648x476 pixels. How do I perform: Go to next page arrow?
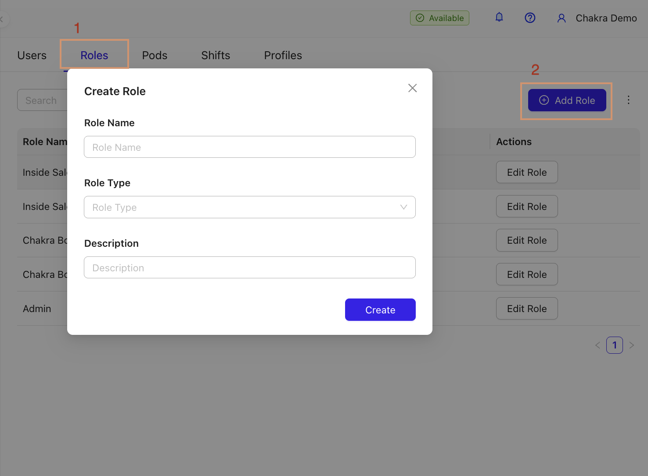(x=632, y=345)
